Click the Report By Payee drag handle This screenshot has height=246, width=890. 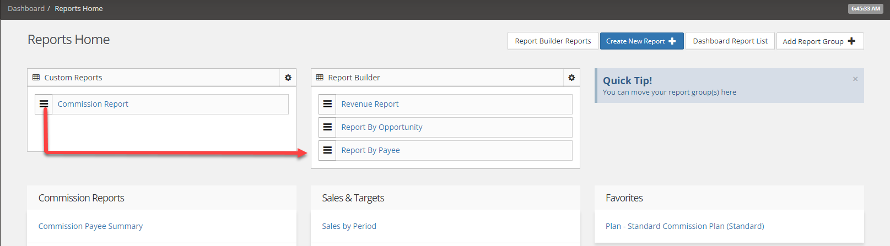pyautogui.click(x=327, y=150)
